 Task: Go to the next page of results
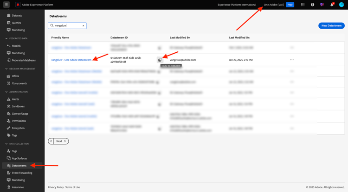(x=61, y=141)
